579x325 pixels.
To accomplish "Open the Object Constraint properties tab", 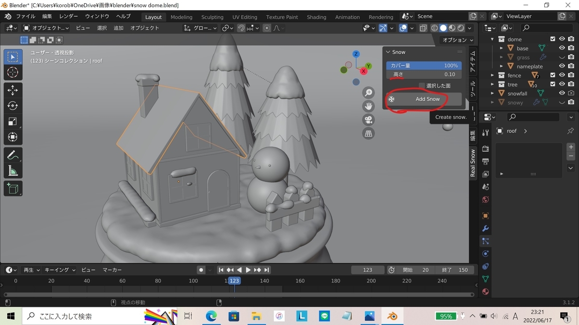I will 485,266.
